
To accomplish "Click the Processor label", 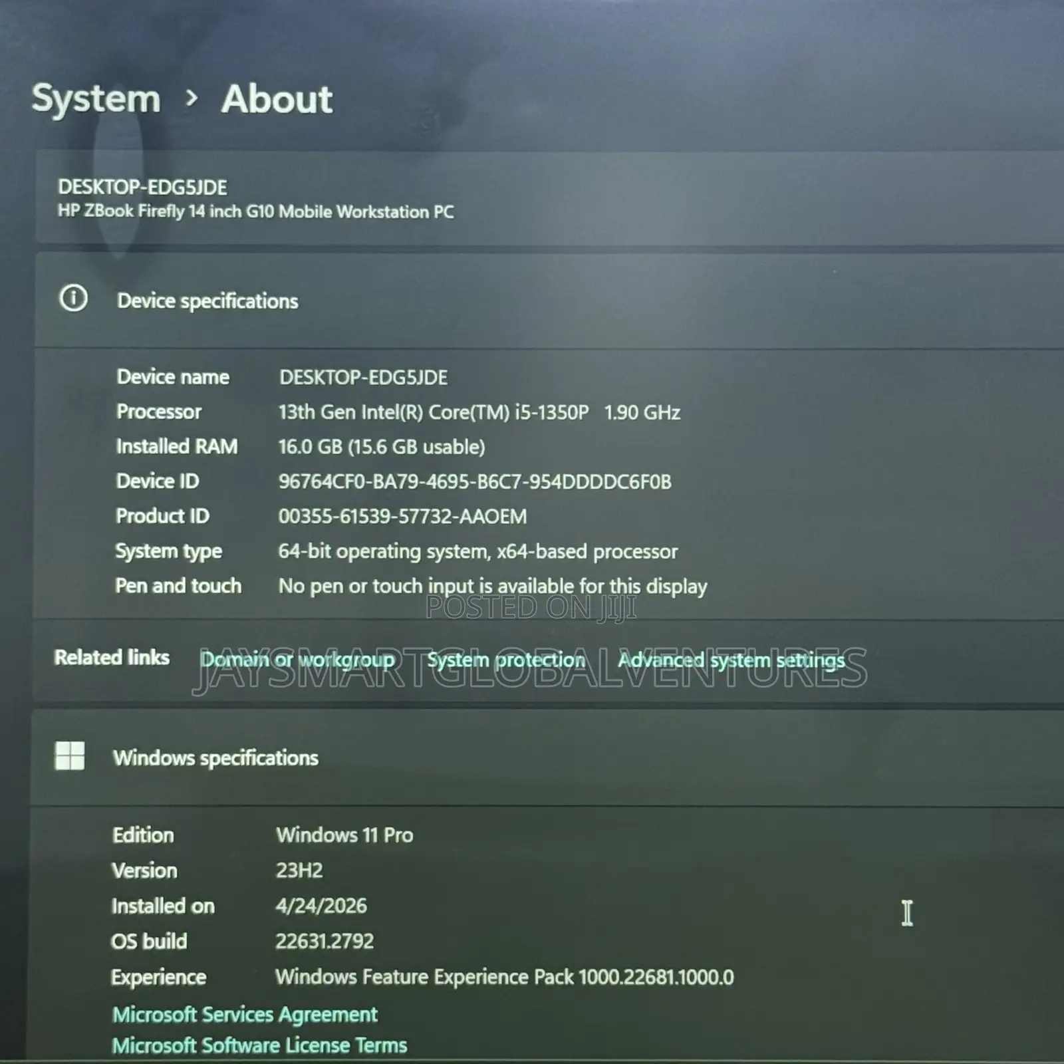I will [x=159, y=412].
